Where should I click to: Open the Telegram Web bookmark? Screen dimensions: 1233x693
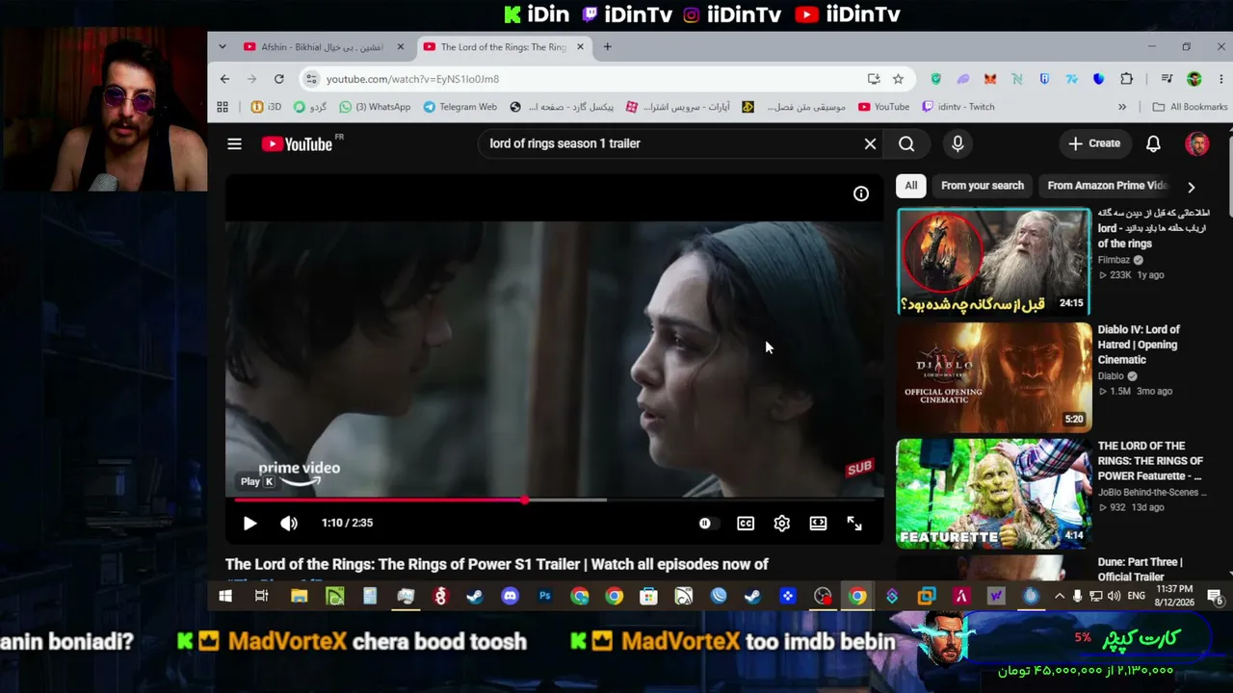[459, 107]
